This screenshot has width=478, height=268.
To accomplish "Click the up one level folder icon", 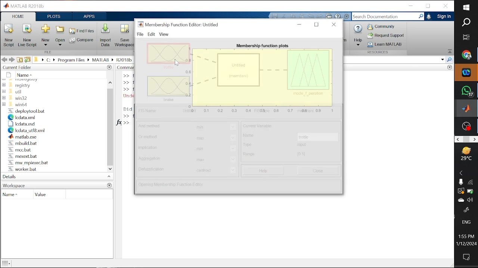I will pos(20,60).
